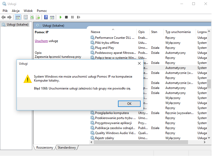Click the warning triangle icon in dialog
212x156 pixels.
(28, 79)
